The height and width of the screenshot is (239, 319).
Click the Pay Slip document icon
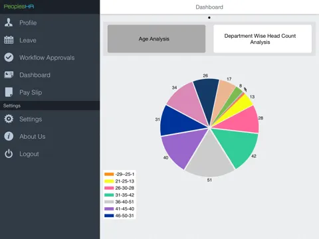click(9, 92)
